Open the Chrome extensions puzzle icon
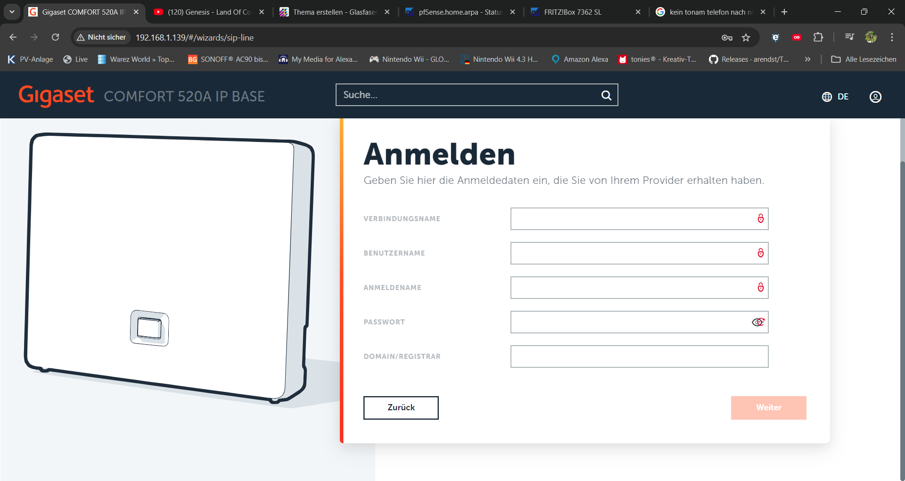The width and height of the screenshot is (905, 481). coord(818,37)
